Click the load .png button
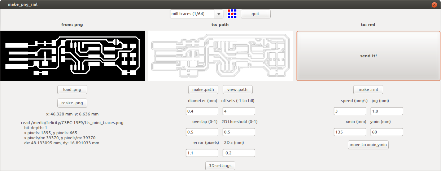The width and height of the screenshot is (441, 171). (x=72, y=89)
